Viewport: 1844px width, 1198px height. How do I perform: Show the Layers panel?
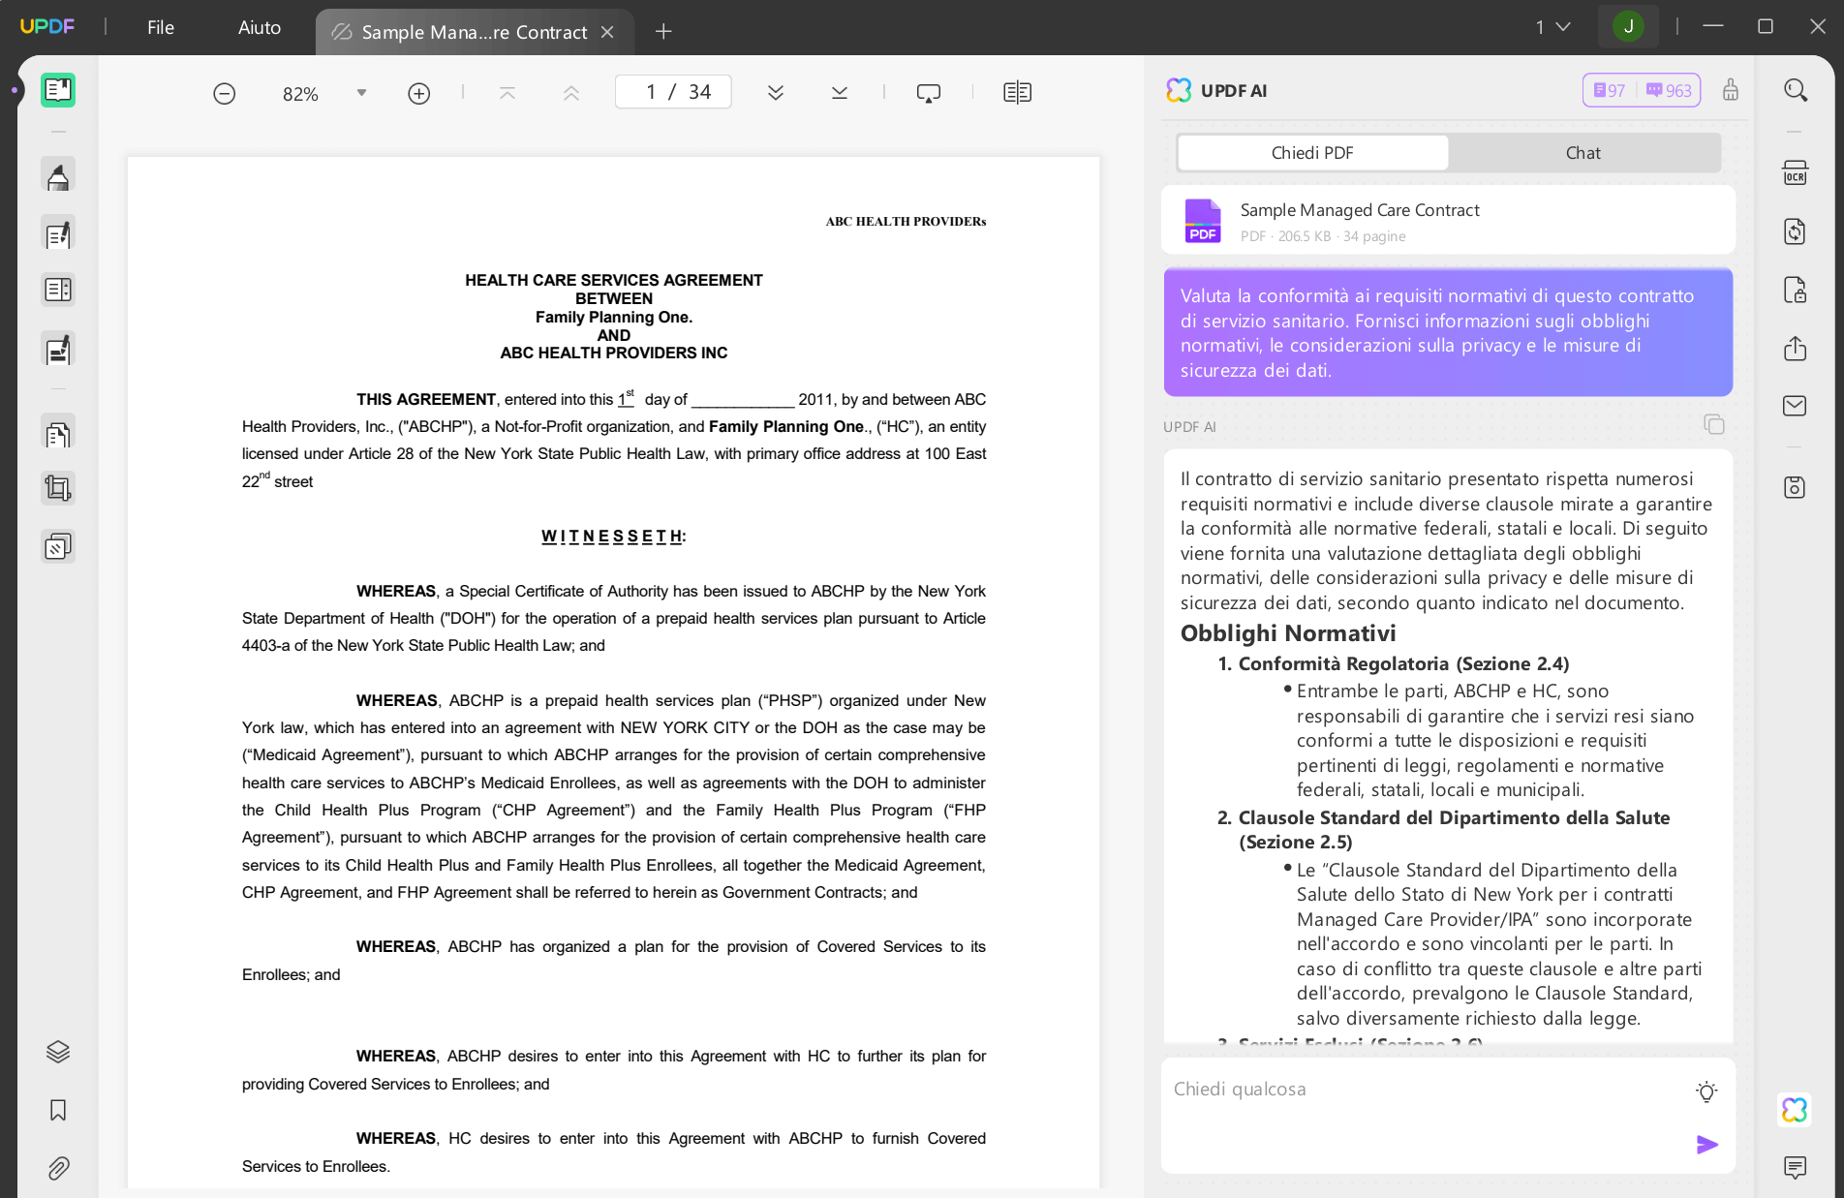pos(58,1052)
